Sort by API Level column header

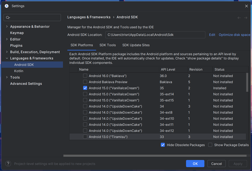coord(173,69)
